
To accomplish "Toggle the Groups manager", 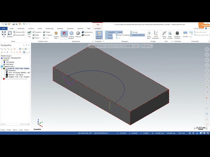I will [x=134, y=32].
